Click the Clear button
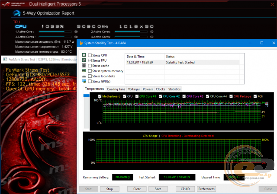The height and width of the screenshot is (194, 277). pyautogui.click(x=137, y=189)
